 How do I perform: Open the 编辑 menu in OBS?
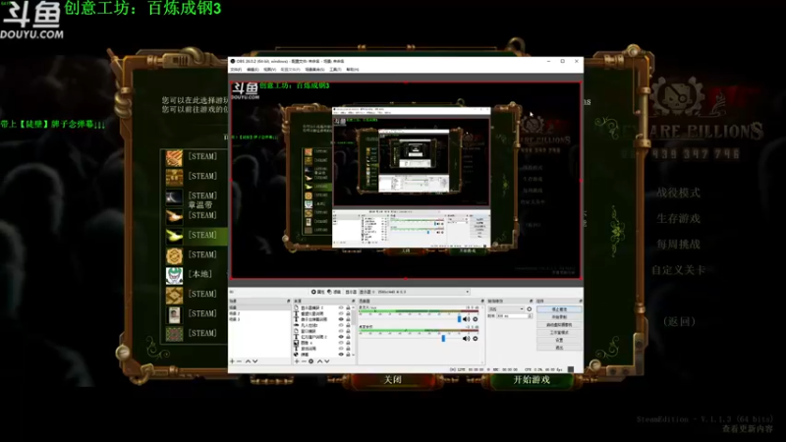coord(253,70)
